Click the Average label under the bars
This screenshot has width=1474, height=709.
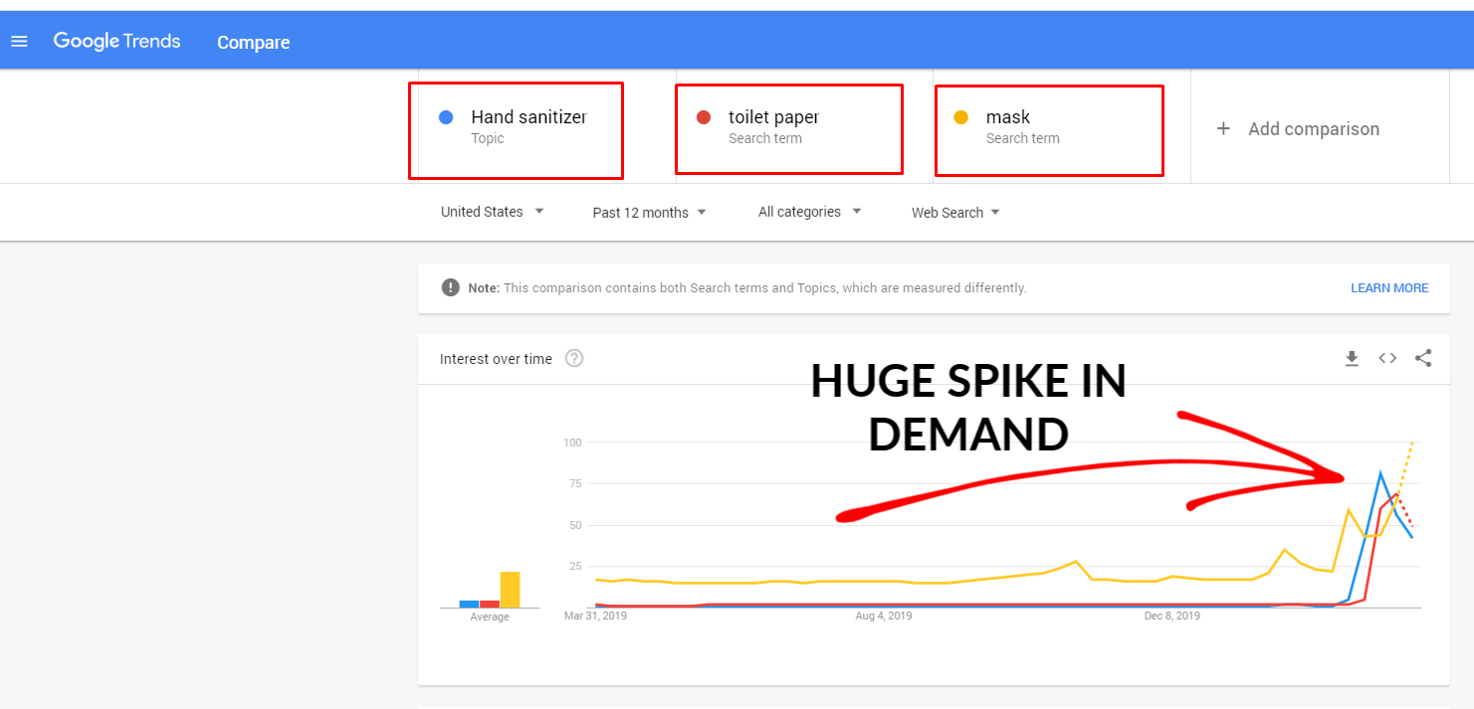(490, 617)
